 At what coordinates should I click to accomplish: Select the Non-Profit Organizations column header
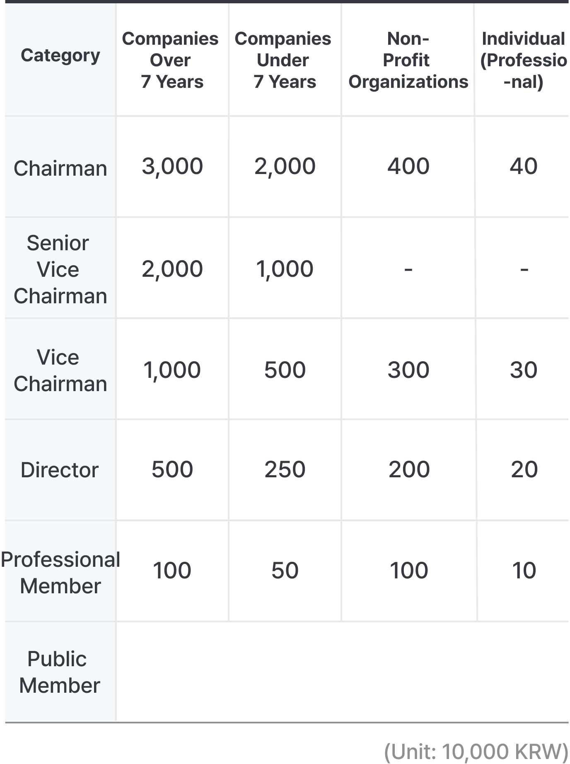pyautogui.click(x=408, y=60)
